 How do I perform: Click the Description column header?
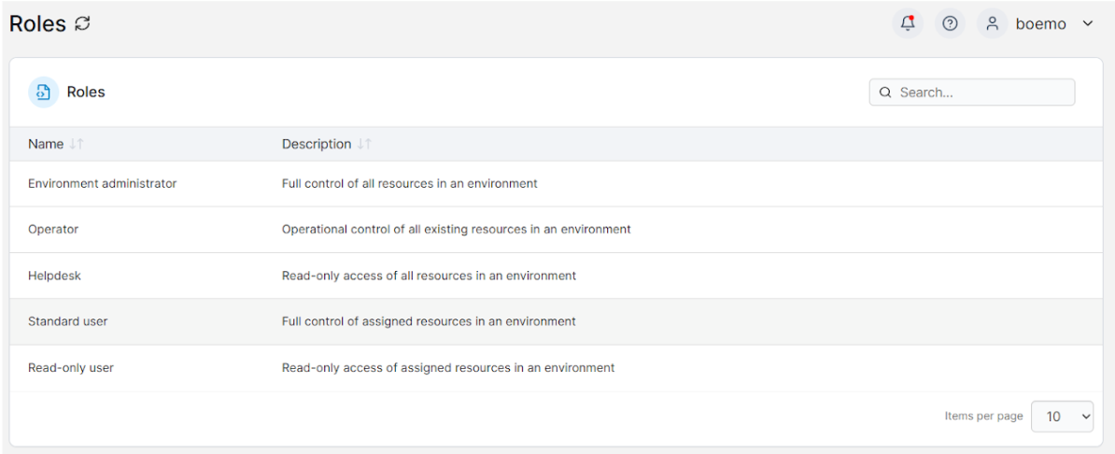tap(317, 144)
